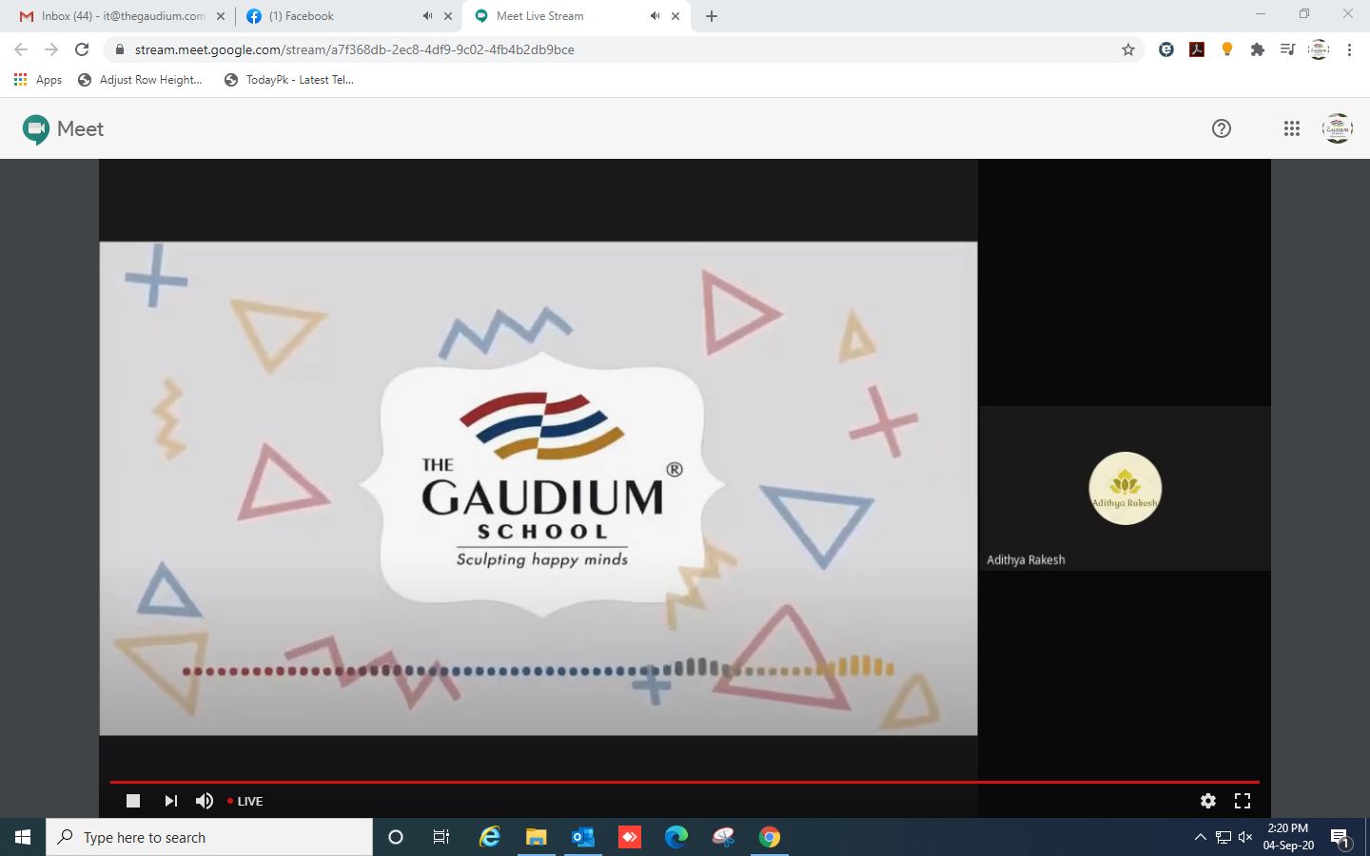Close the Inbox Gmail tab
This screenshot has height=856, width=1370.
point(221,16)
